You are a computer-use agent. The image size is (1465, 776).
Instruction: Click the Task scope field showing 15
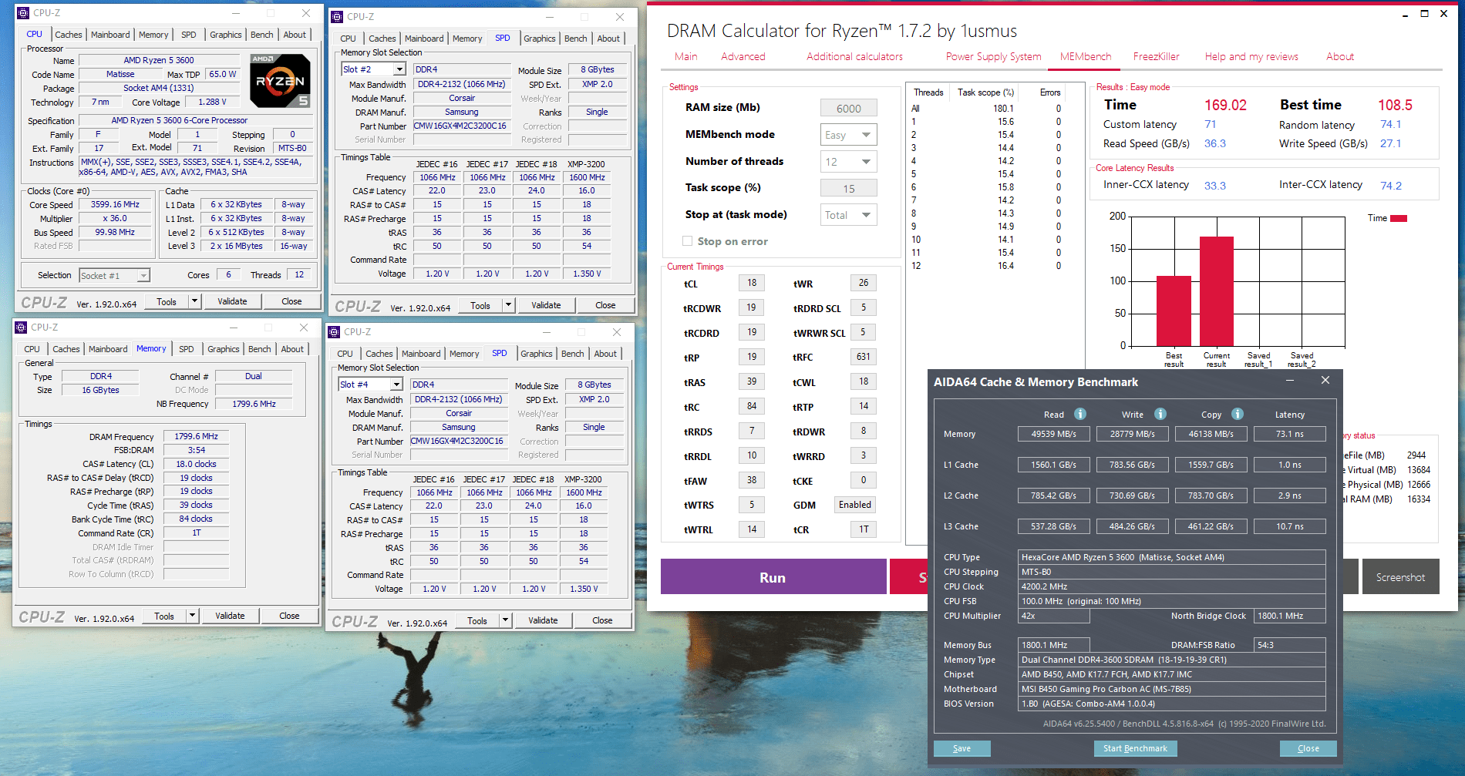848,189
